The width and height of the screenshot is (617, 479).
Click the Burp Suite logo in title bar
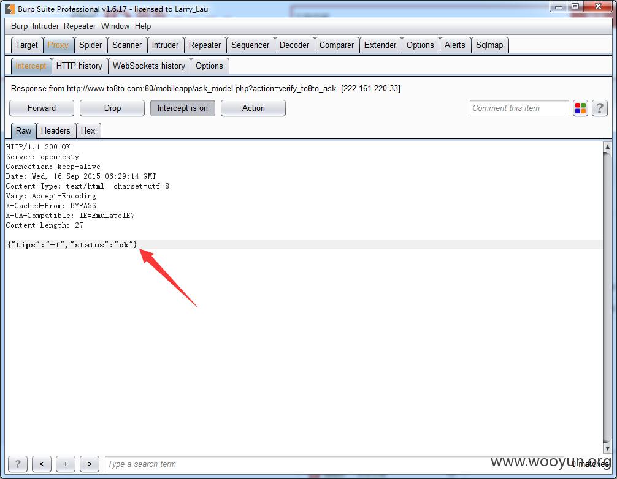10,9
